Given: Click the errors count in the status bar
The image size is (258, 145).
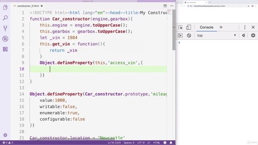Looking at the screenshot, I should coord(5,143).
